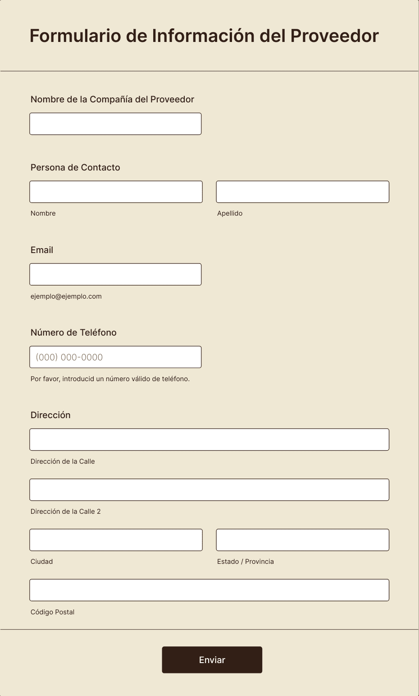Image resolution: width=419 pixels, height=696 pixels.
Task: Click the Número de Teléfono label text
Action: tap(73, 332)
